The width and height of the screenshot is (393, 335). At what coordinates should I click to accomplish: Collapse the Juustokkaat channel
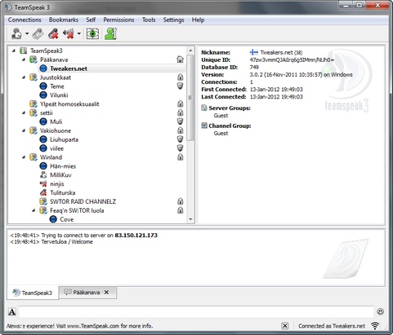[24, 77]
